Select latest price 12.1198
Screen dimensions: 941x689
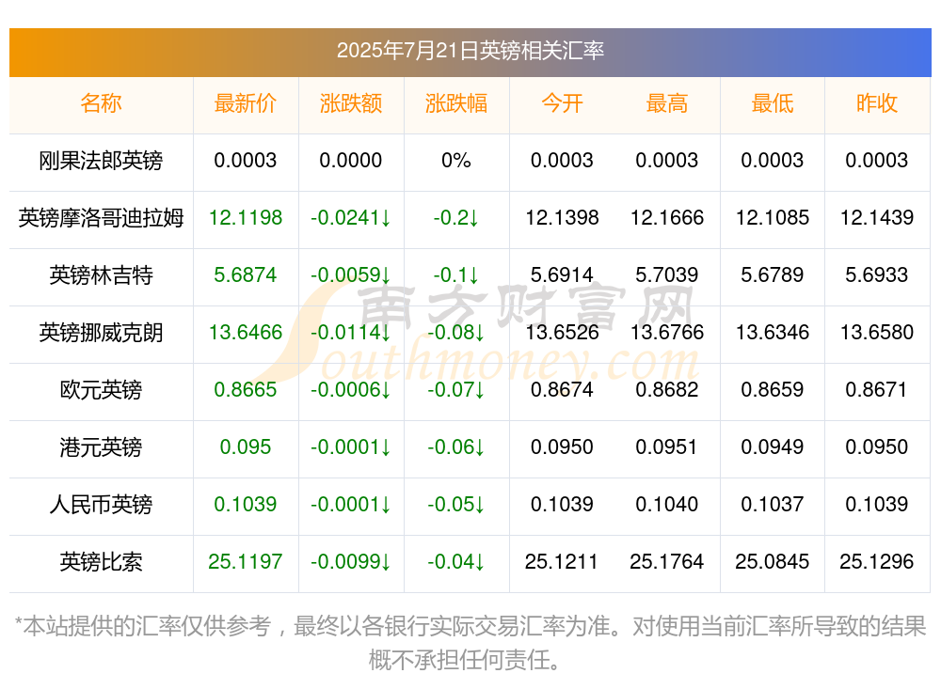[x=246, y=218]
